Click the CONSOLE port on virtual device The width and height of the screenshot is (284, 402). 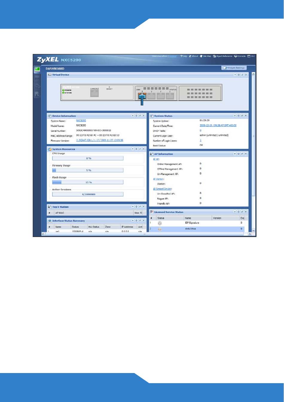point(94,93)
